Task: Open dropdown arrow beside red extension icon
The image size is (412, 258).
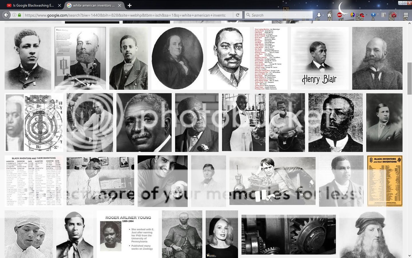Action: 366,15
